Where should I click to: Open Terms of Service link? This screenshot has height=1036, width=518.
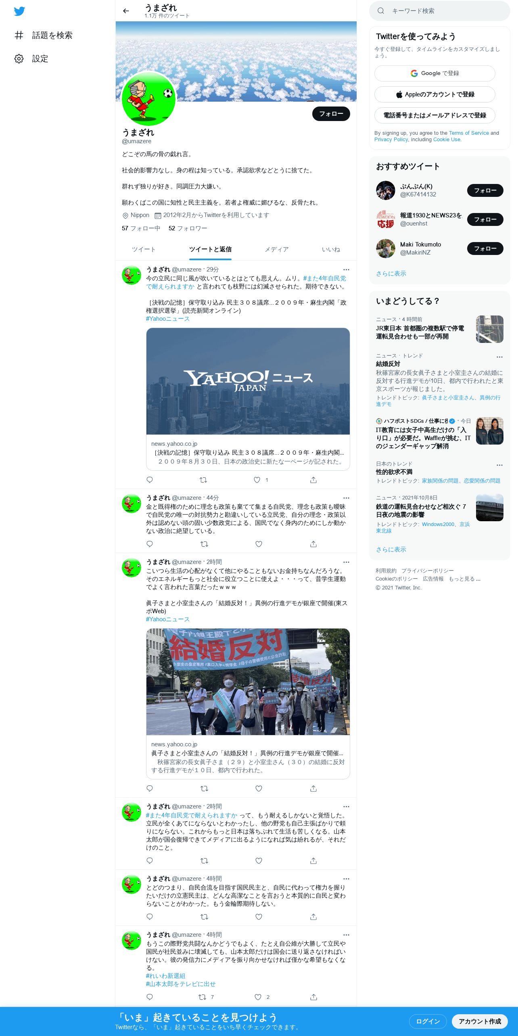point(469,133)
